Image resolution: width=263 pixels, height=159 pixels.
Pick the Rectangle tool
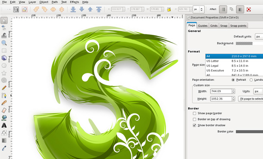tap(4, 50)
